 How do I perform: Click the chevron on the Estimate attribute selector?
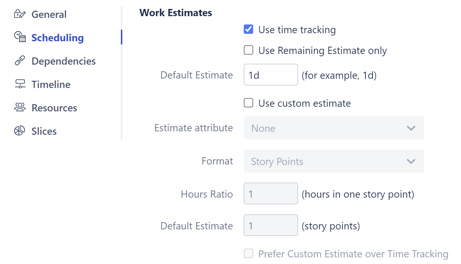411,128
